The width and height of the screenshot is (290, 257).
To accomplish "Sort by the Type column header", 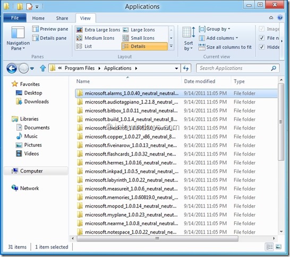I will [239, 81].
